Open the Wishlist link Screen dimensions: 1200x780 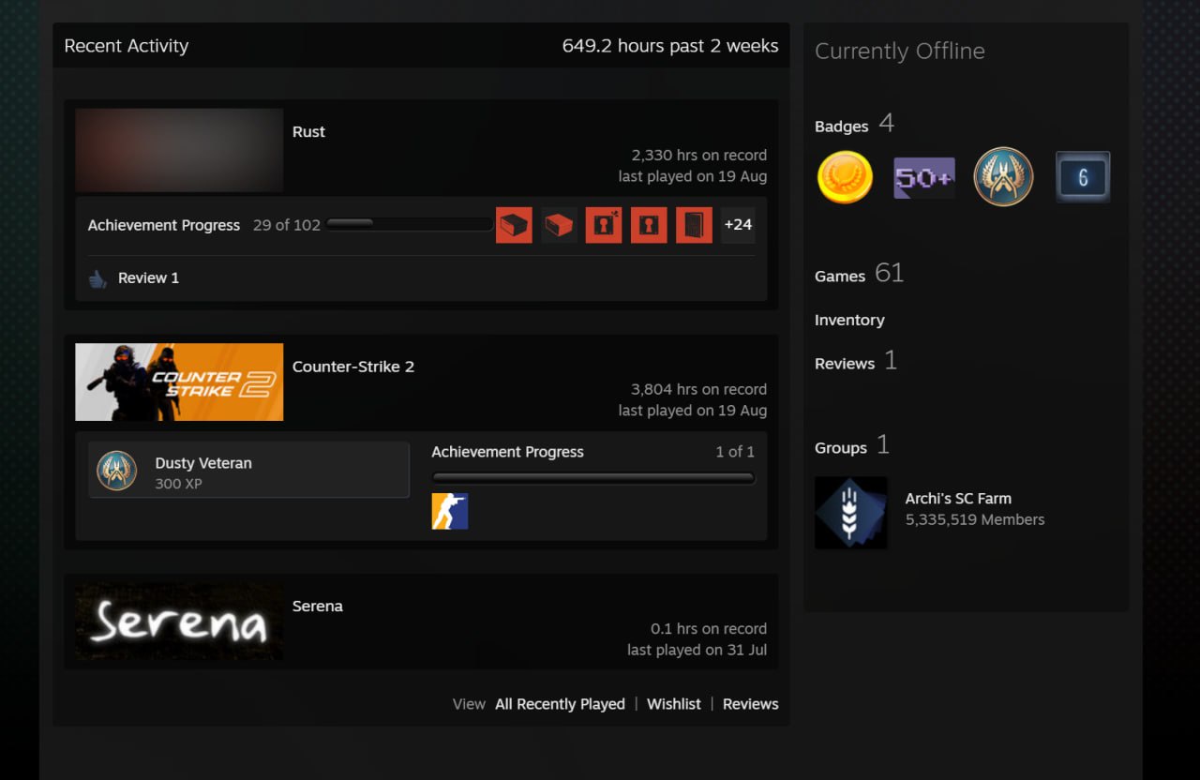click(674, 704)
